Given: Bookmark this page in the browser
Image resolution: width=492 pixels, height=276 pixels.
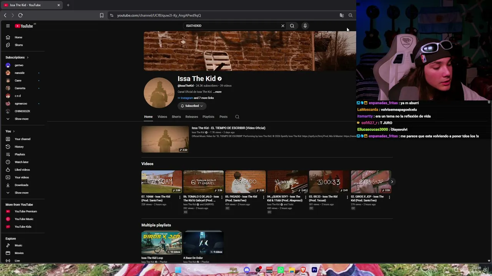Looking at the screenshot, I should pyautogui.click(x=101, y=15).
